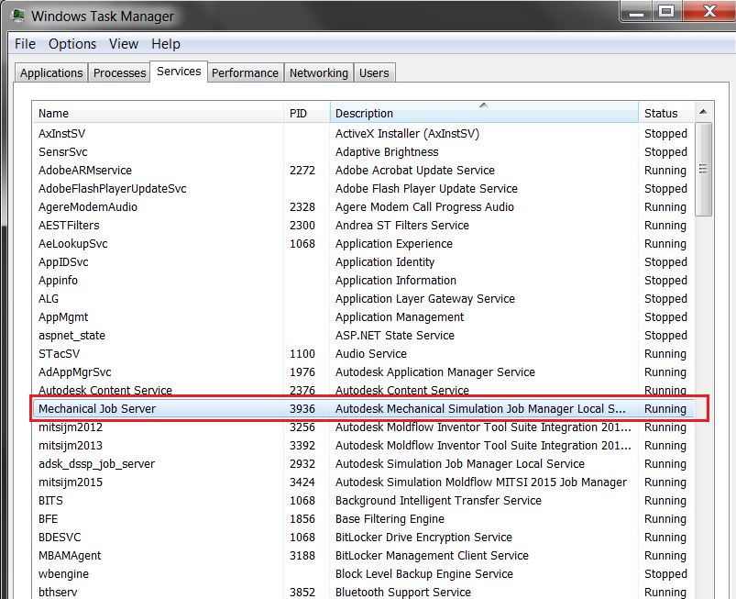Open the Options menu
The width and height of the screenshot is (736, 599).
[x=72, y=44]
